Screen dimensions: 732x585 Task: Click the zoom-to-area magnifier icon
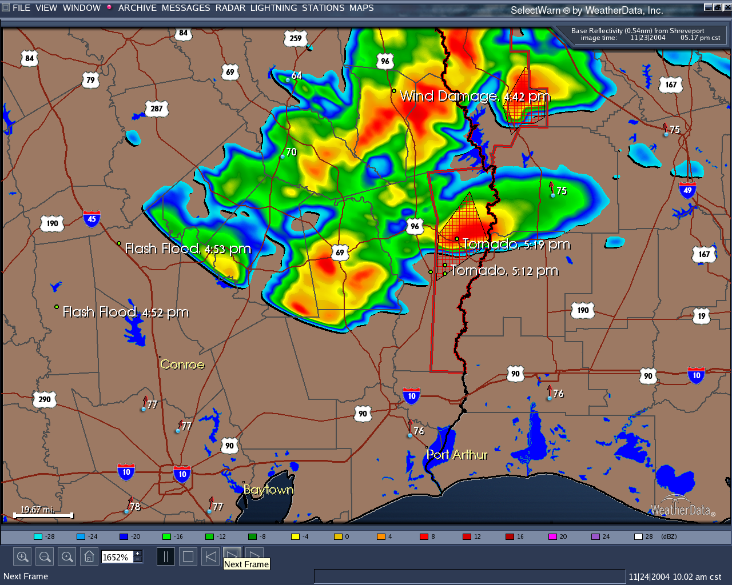(66, 556)
